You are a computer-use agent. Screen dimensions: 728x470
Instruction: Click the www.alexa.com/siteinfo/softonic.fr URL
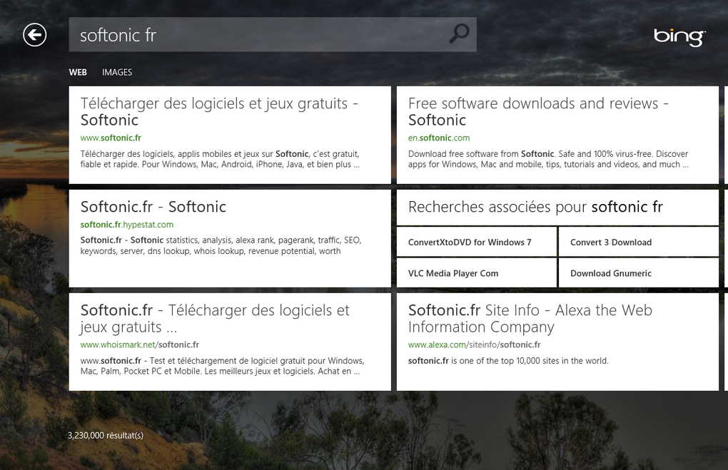[x=474, y=344]
